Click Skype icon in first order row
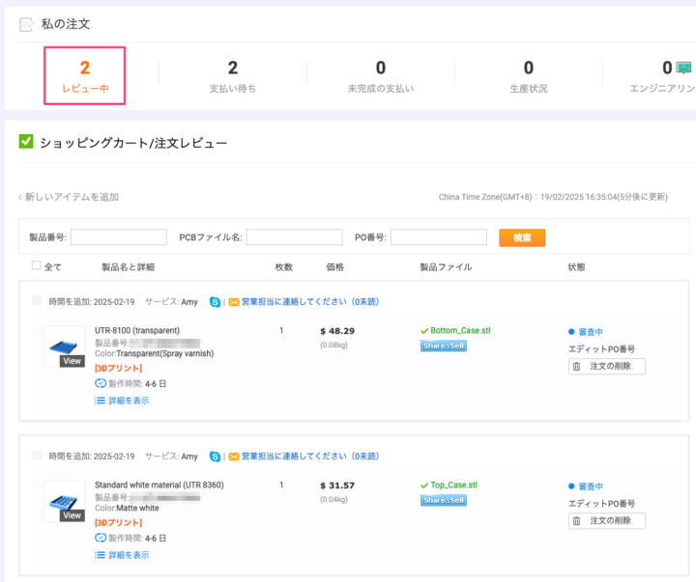The width and height of the screenshot is (696, 582). click(215, 302)
